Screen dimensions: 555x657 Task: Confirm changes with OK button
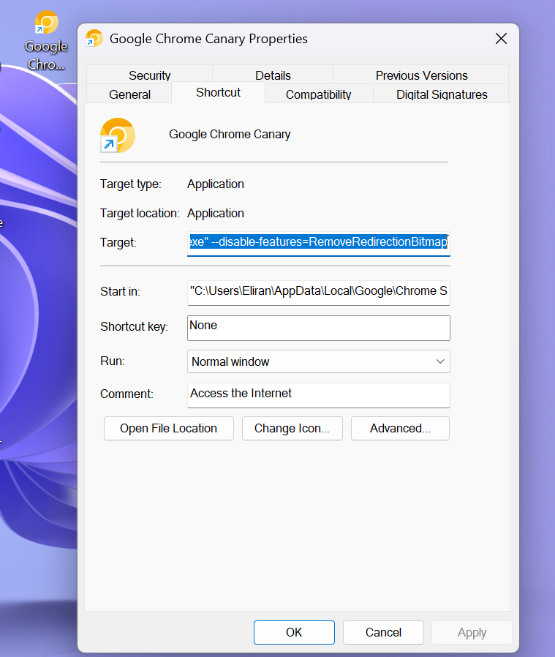294,633
